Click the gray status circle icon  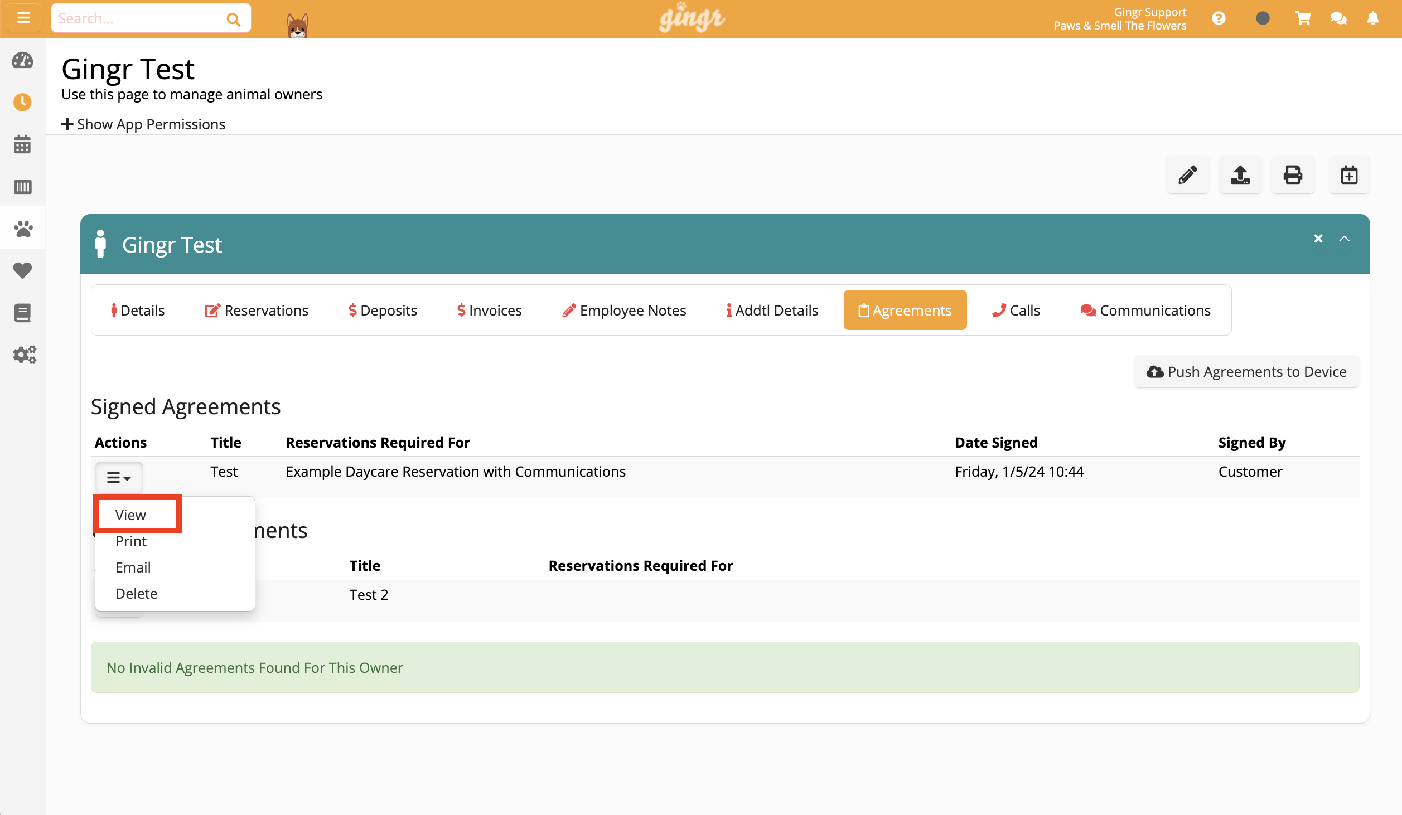[1263, 18]
